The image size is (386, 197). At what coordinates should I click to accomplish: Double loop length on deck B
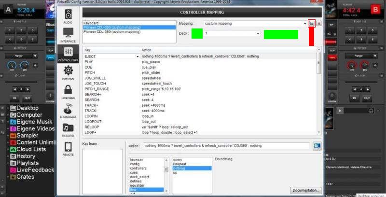(368, 89)
